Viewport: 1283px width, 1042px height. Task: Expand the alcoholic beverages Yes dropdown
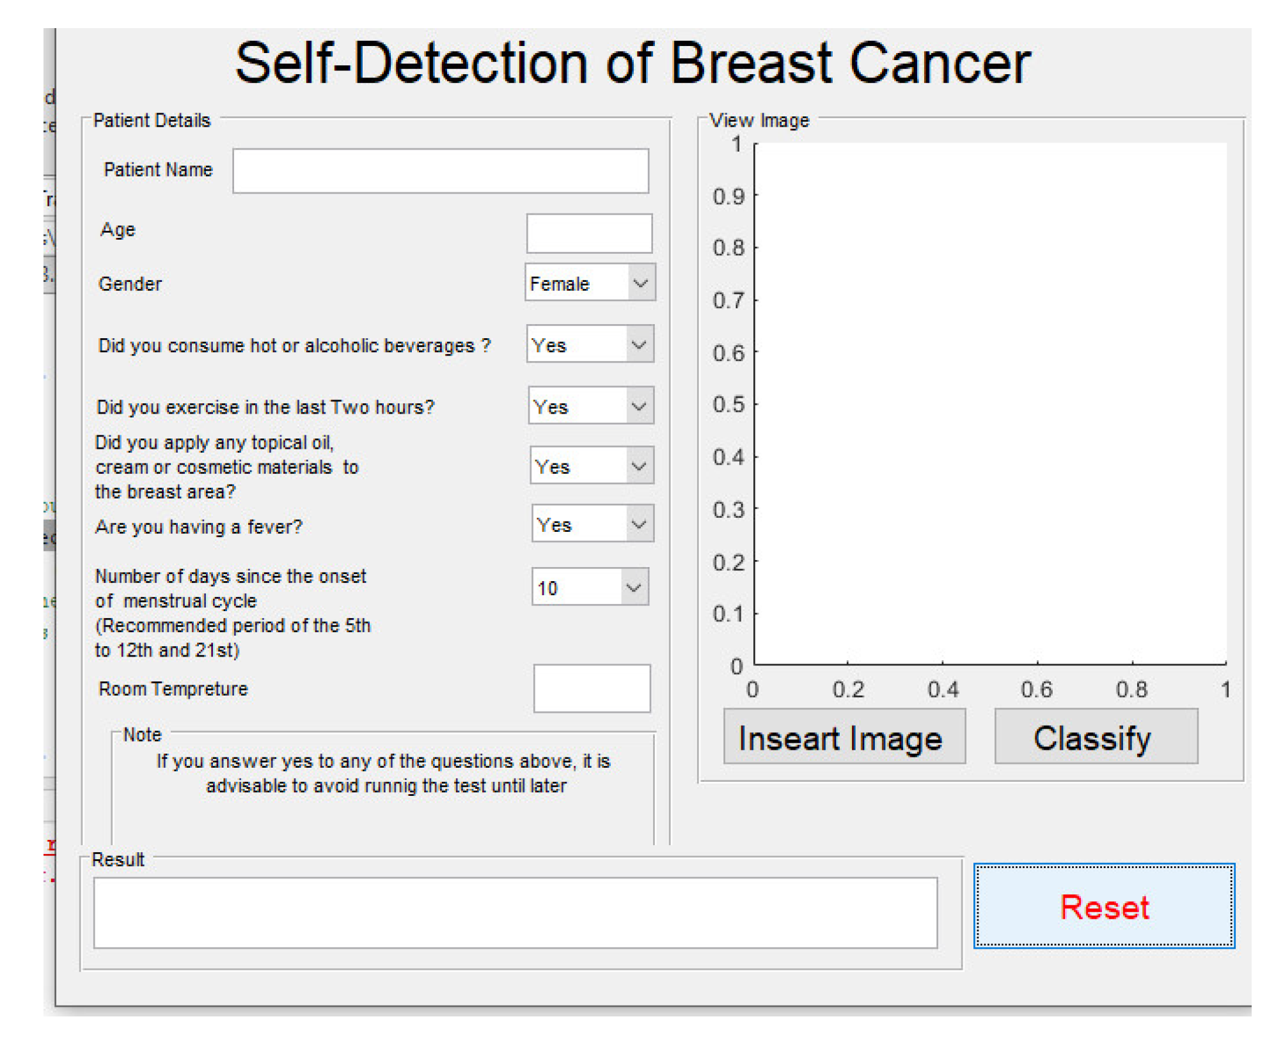coord(640,345)
